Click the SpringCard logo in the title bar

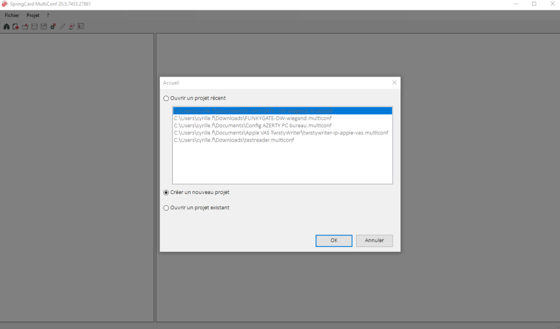[4, 4]
